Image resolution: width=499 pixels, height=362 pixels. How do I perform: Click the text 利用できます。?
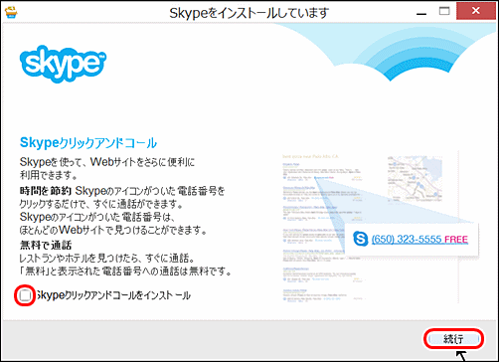pyautogui.click(x=49, y=174)
